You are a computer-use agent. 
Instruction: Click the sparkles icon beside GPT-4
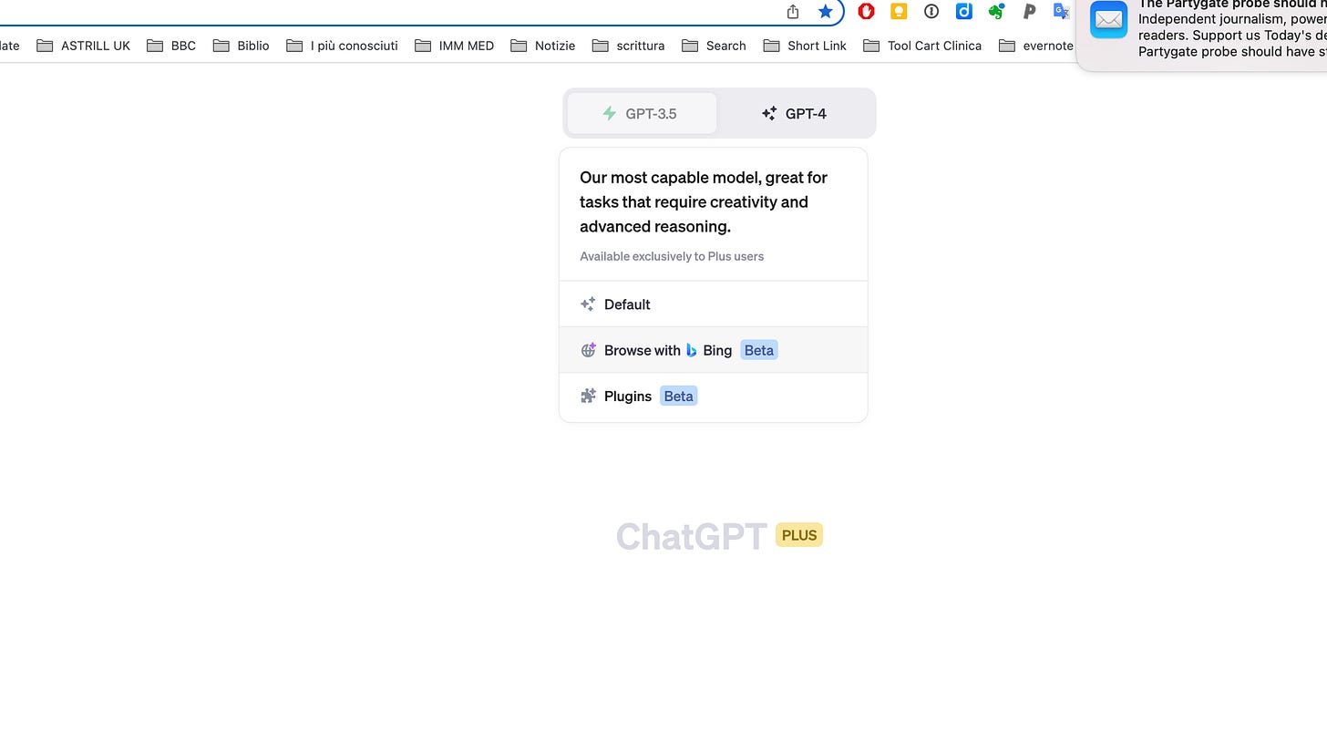point(769,113)
